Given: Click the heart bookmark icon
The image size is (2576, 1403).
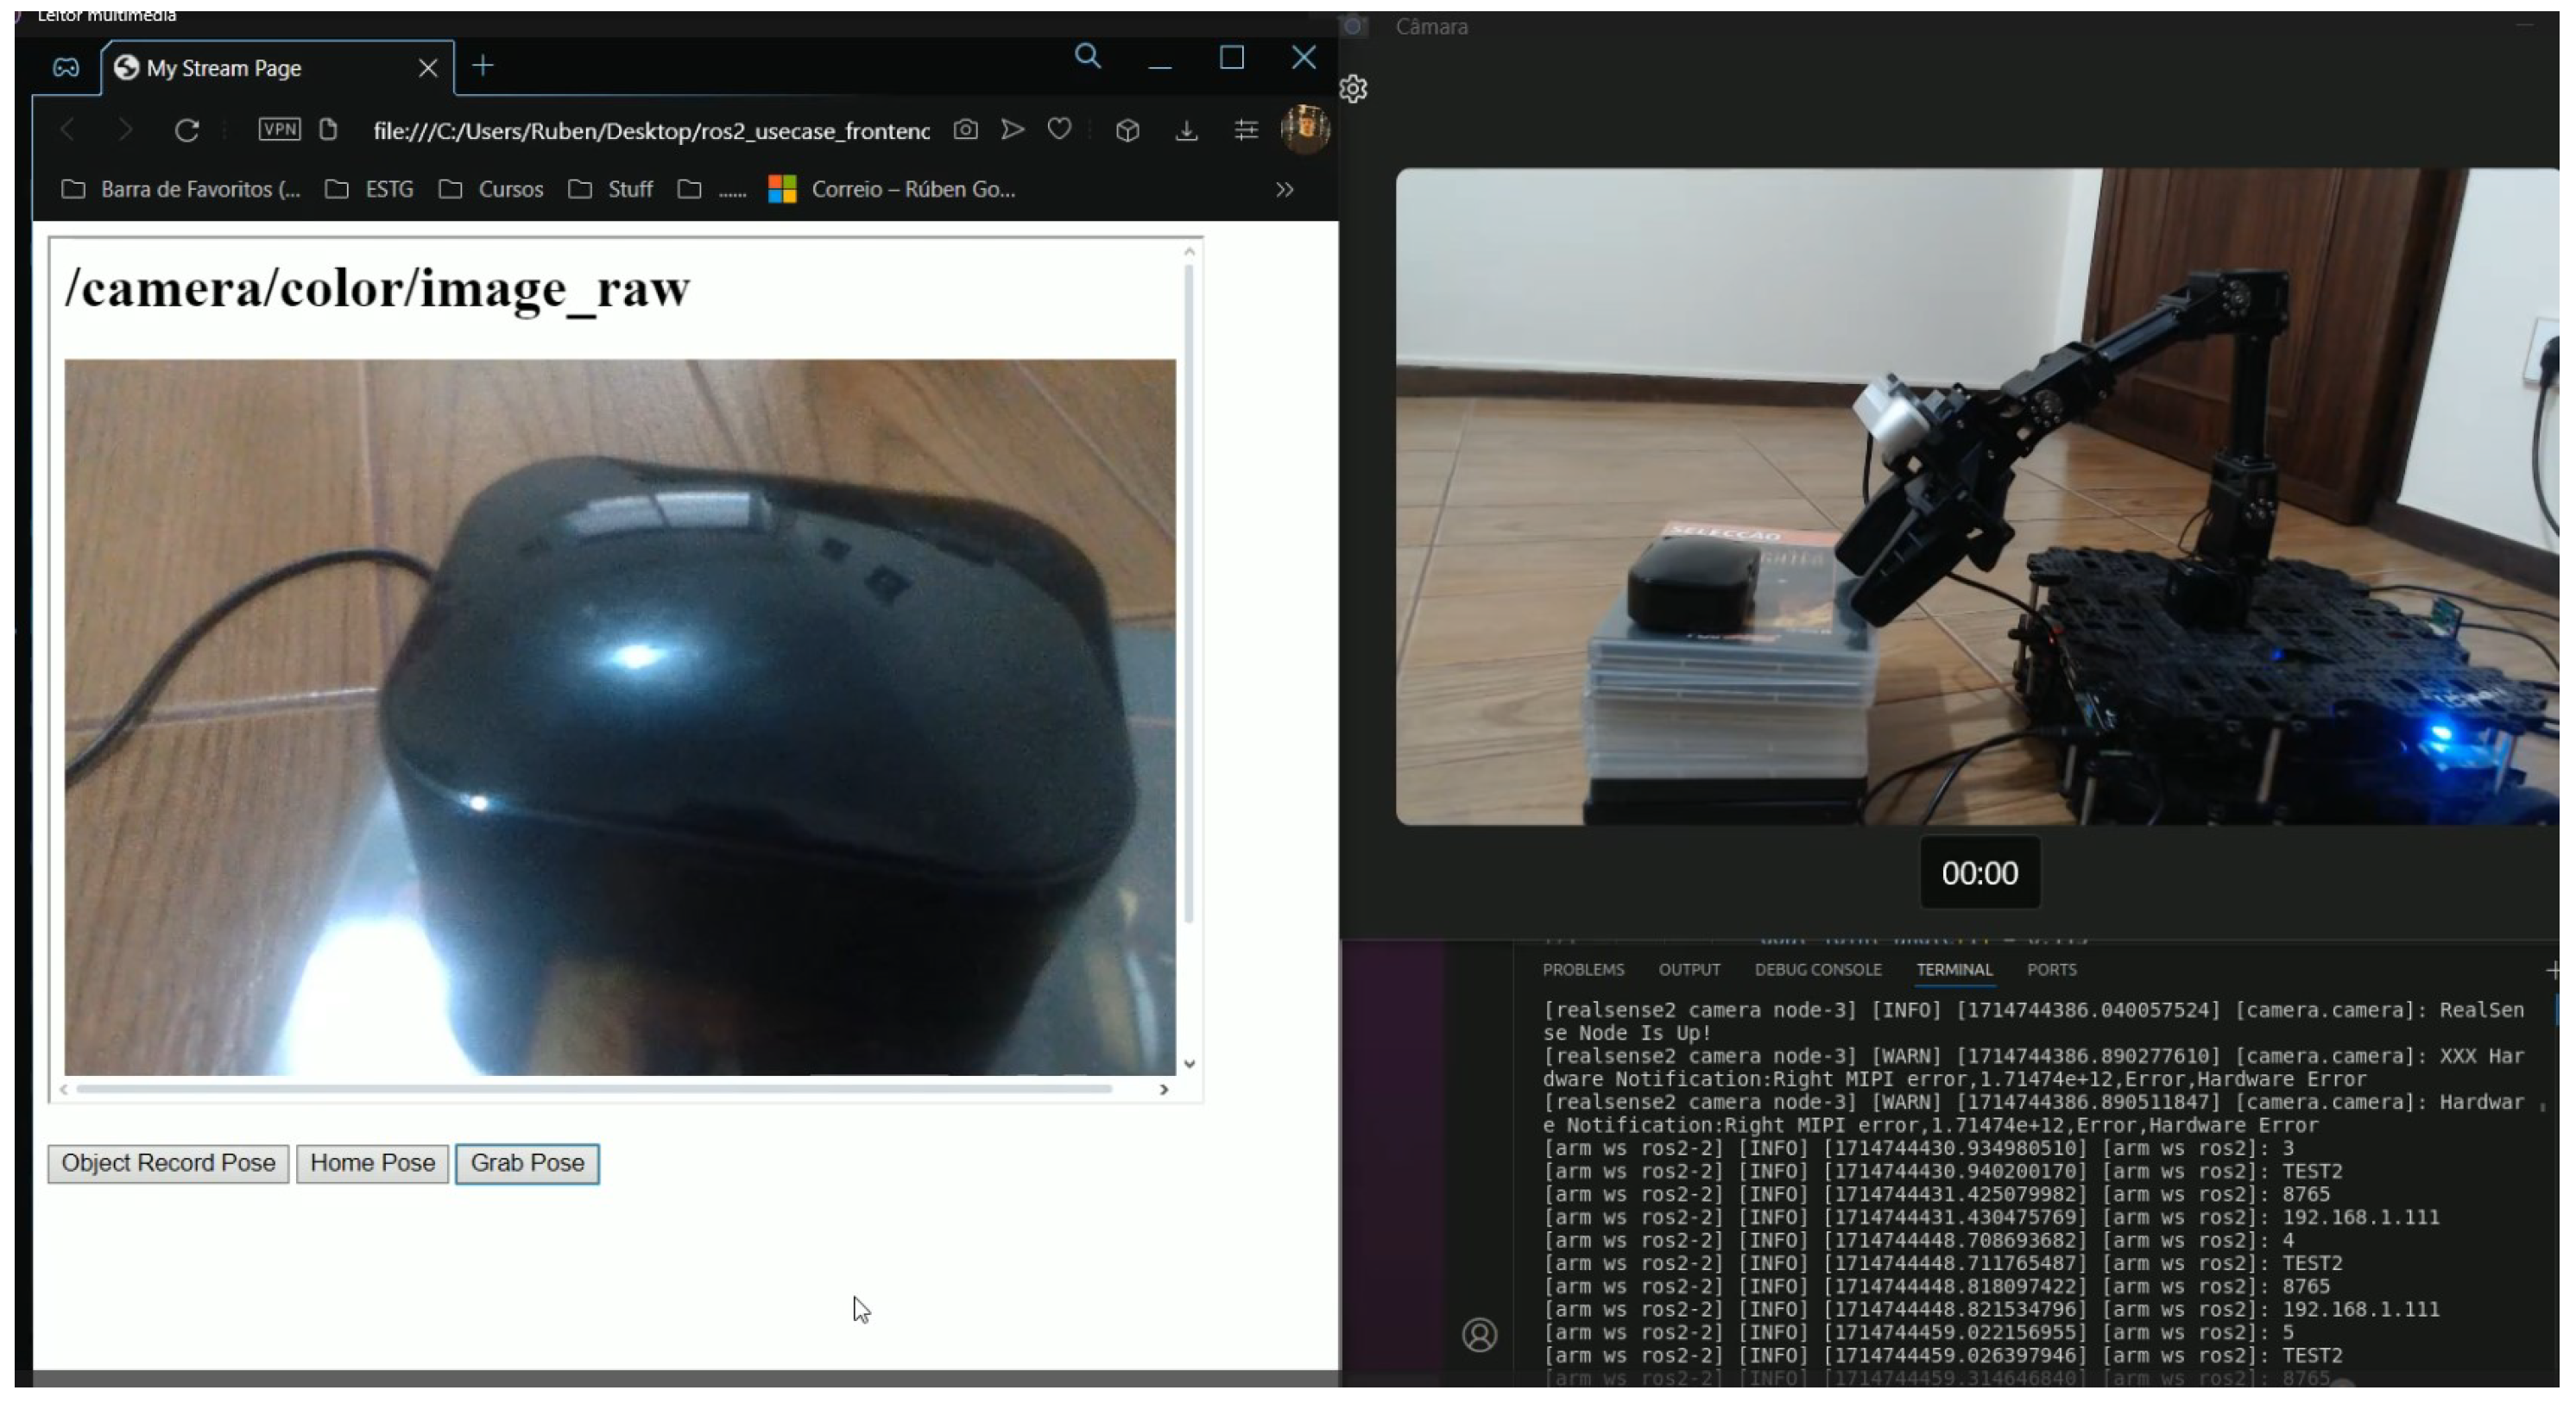Looking at the screenshot, I should tap(1059, 130).
